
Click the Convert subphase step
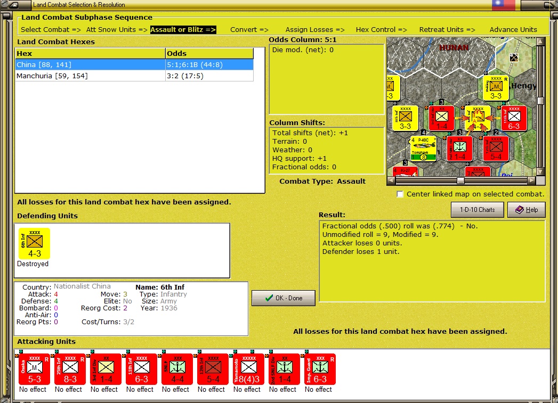pyautogui.click(x=249, y=29)
